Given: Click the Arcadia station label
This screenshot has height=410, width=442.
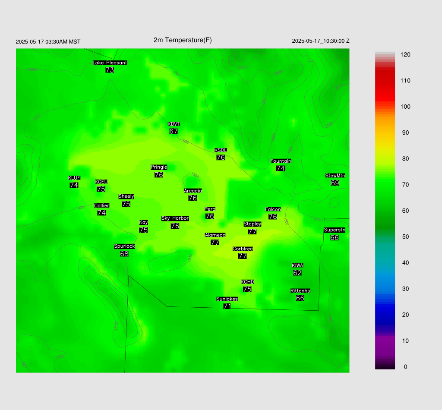Looking at the screenshot, I should [193, 191].
